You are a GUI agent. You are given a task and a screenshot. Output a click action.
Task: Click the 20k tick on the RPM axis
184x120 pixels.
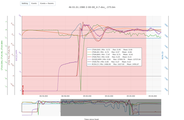[20, 16]
